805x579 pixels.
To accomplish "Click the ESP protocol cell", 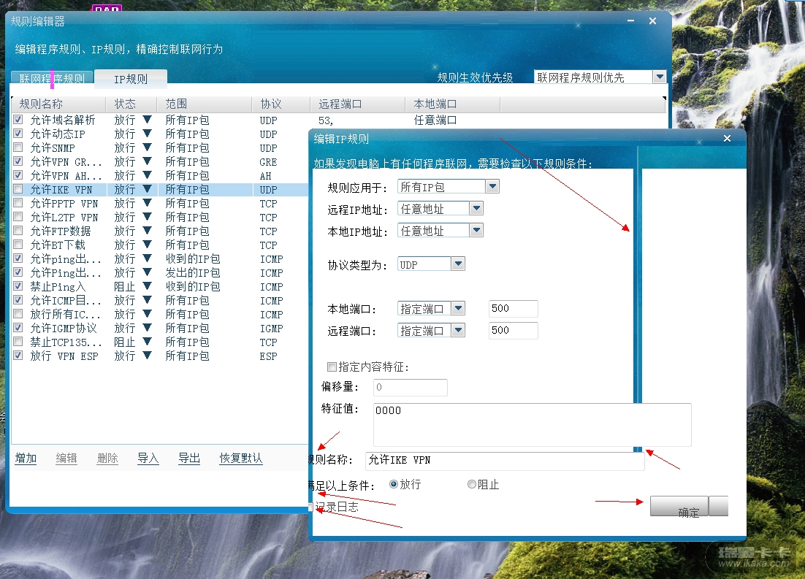I will tap(269, 356).
